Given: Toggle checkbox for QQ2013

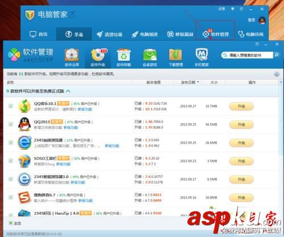Looking at the screenshot, I should (11, 124).
